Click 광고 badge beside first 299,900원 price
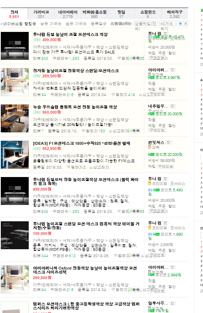Screen dimensions: 203x313 [37, 76]
